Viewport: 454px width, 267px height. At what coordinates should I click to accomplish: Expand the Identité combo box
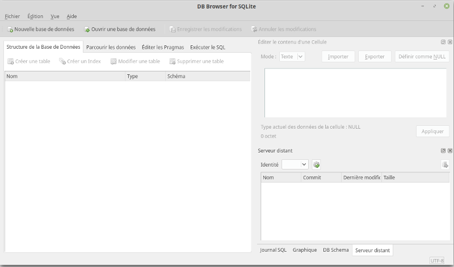tap(295, 164)
